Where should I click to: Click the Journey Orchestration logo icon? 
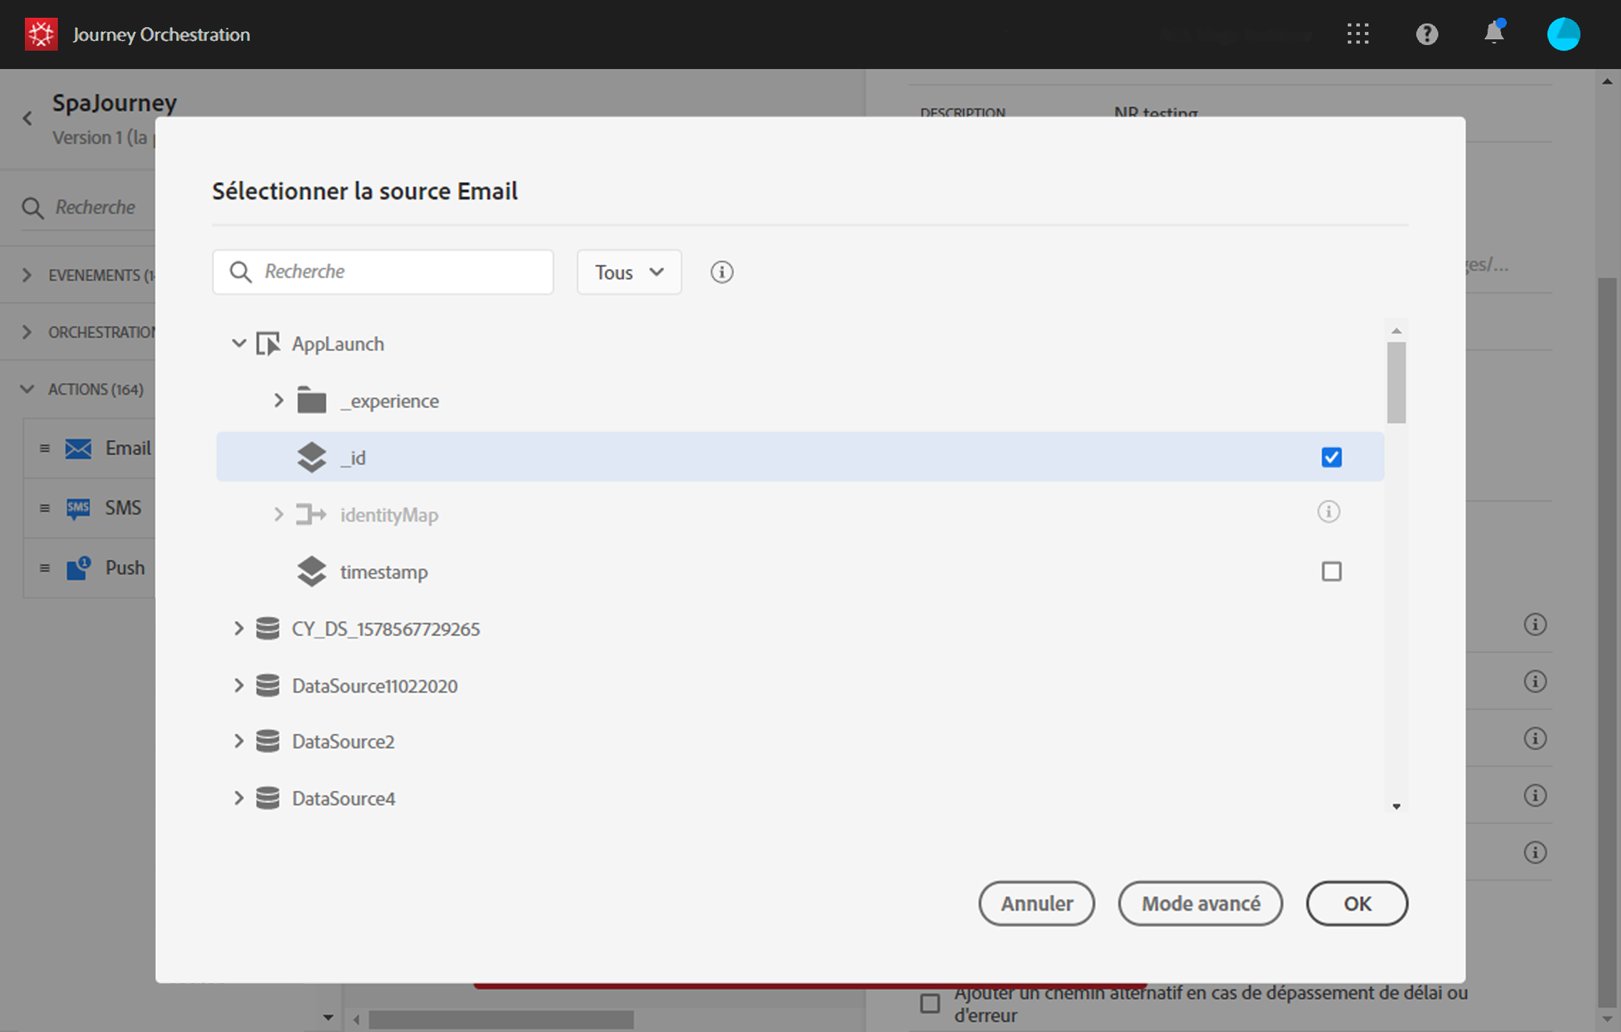point(41,34)
